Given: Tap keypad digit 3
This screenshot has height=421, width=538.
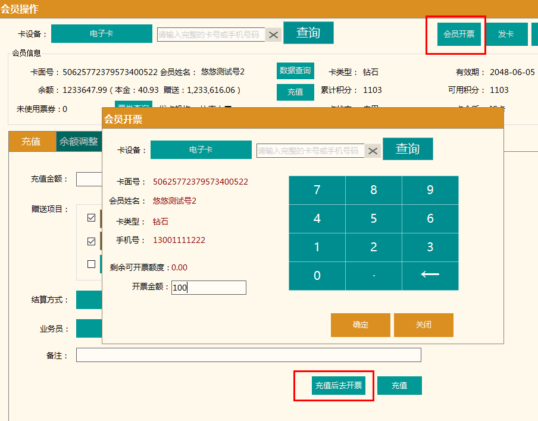Looking at the screenshot, I should point(430,247).
